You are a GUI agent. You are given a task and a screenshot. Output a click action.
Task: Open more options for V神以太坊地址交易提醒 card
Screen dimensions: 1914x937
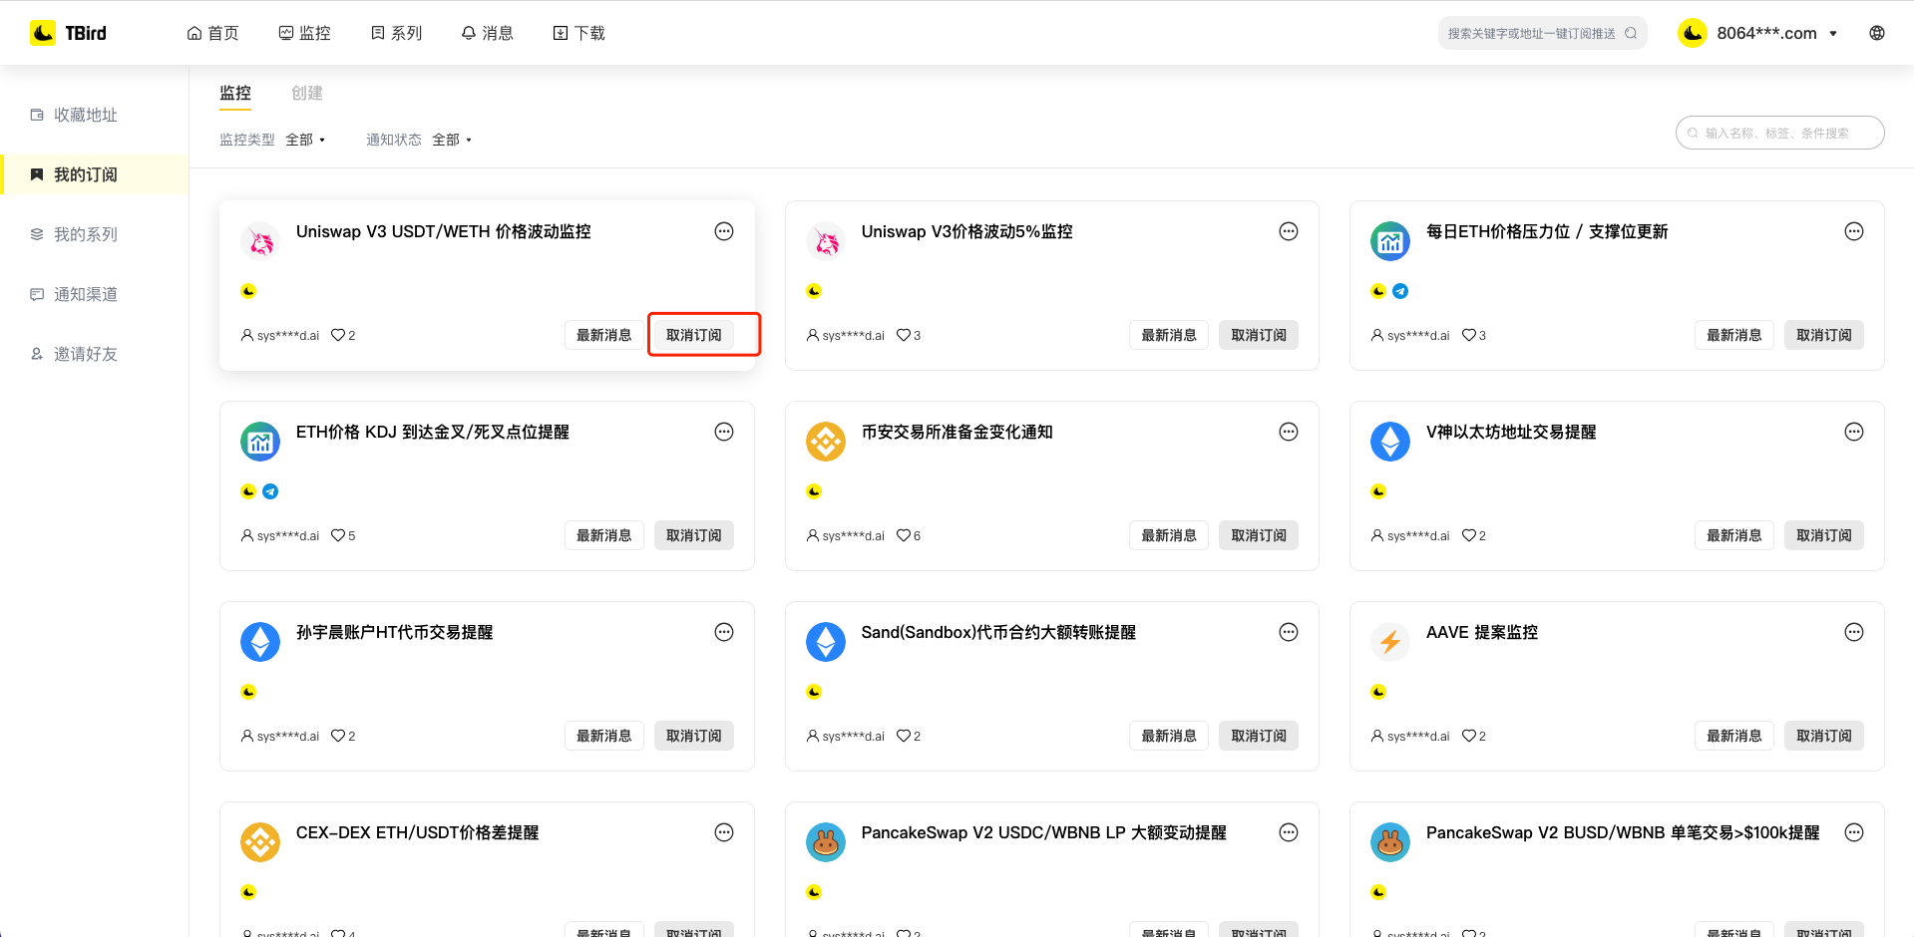1853,432
